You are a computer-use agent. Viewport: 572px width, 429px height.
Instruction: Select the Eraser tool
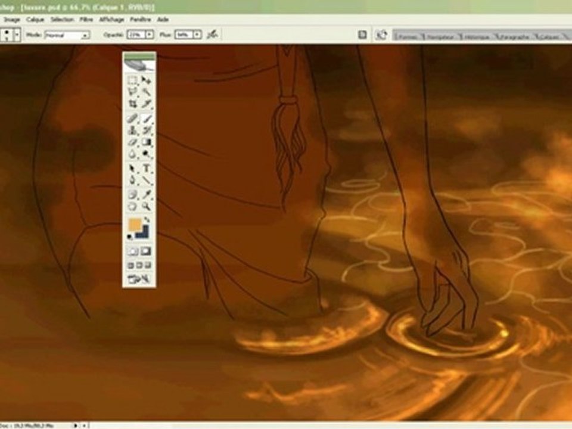132,142
